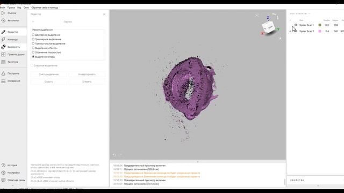Open the Файл menu

tap(3, 8)
